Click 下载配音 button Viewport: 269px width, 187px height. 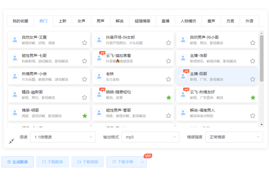click(53, 162)
